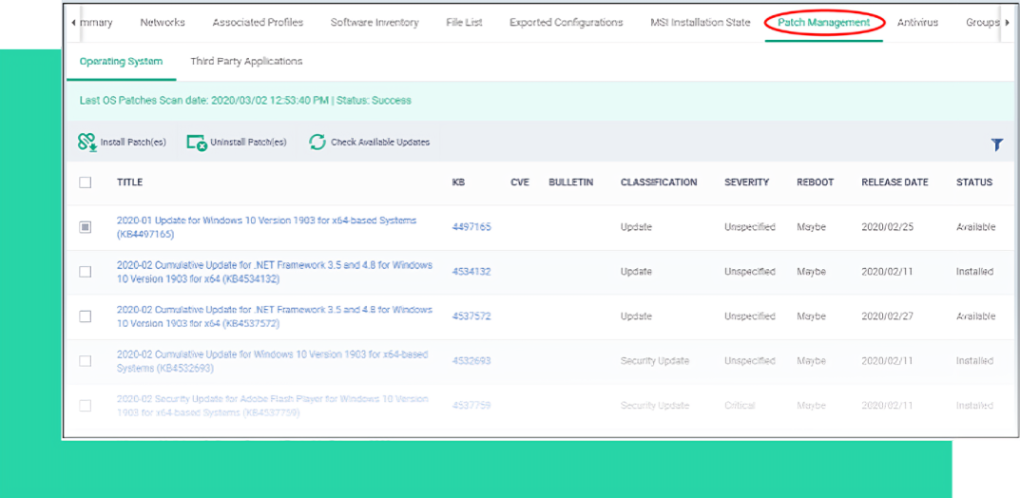Sort by the CLASSIFICATION column header
The height and width of the screenshot is (498, 1020).
(659, 182)
